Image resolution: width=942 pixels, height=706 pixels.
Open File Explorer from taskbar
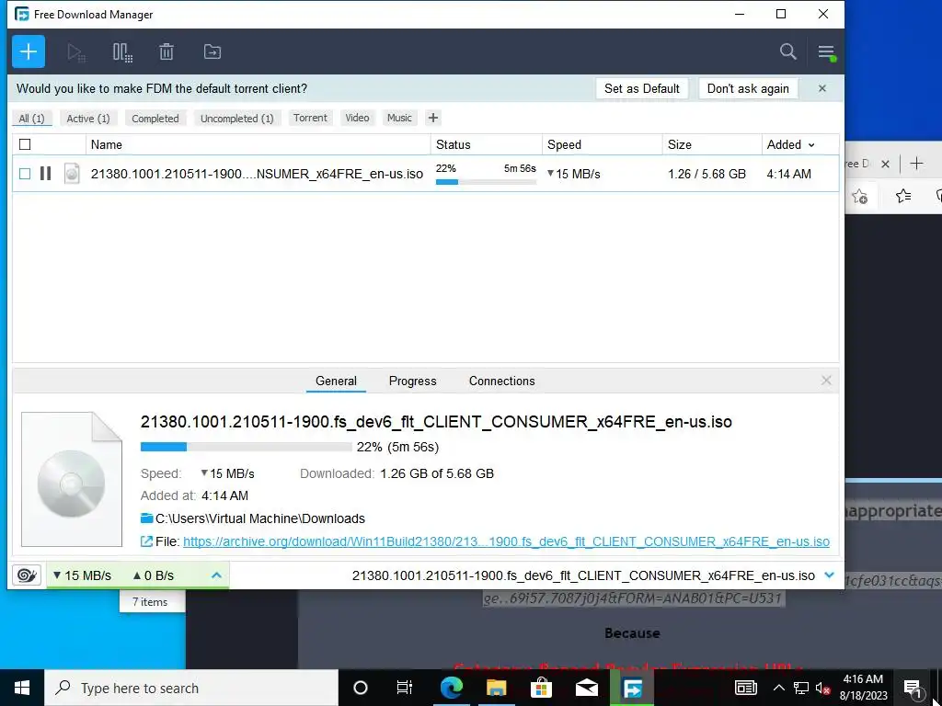(x=496, y=688)
